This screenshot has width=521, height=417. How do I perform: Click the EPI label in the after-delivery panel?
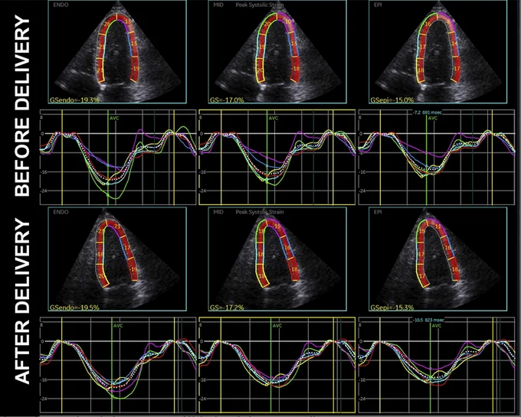coord(378,212)
